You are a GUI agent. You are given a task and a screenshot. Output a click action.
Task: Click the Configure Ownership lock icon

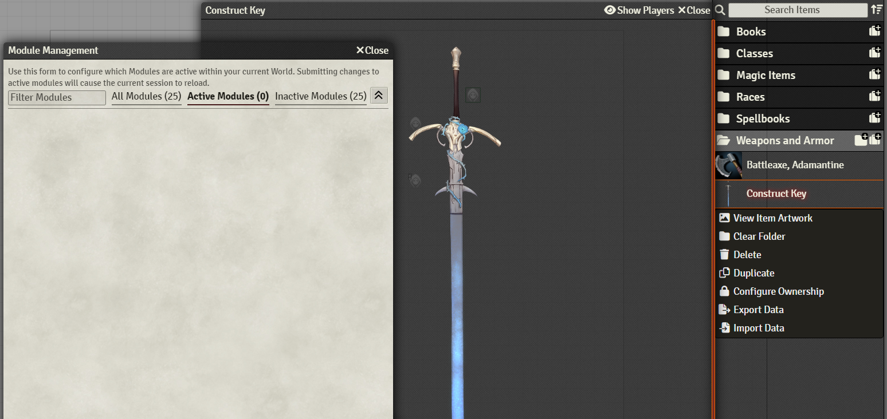pyautogui.click(x=724, y=291)
